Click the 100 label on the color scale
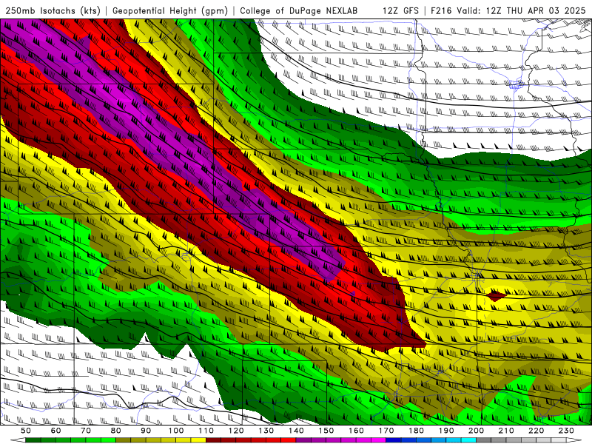The height and width of the screenshot is (444, 592). [176, 431]
